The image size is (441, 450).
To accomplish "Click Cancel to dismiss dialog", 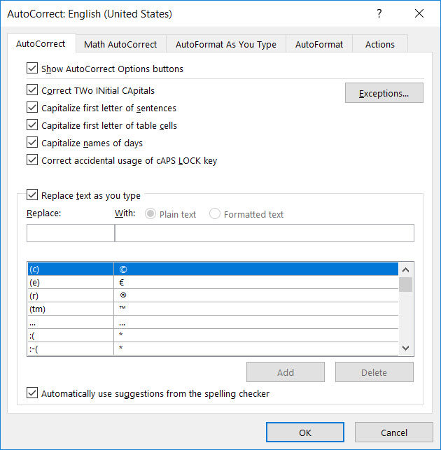I will 394,433.
